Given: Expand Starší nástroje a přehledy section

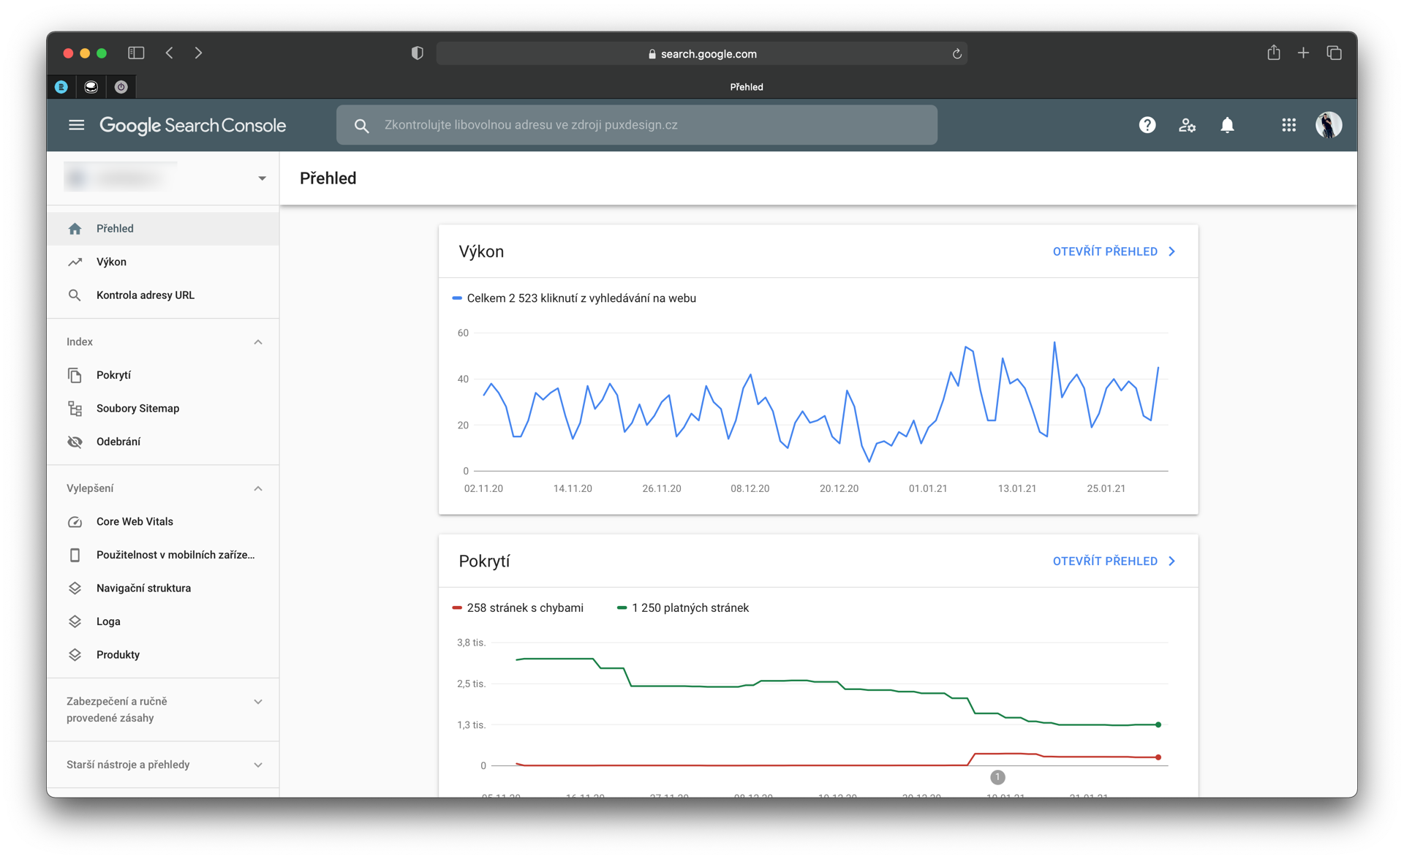Looking at the screenshot, I should pyautogui.click(x=257, y=765).
